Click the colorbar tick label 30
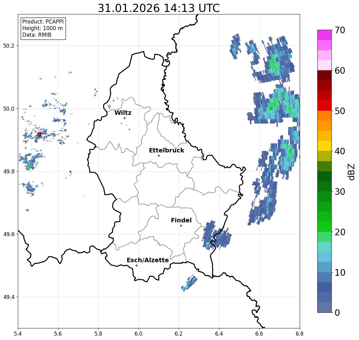Image resolution: width=359 pixels, height=340 pixels. [340, 192]
